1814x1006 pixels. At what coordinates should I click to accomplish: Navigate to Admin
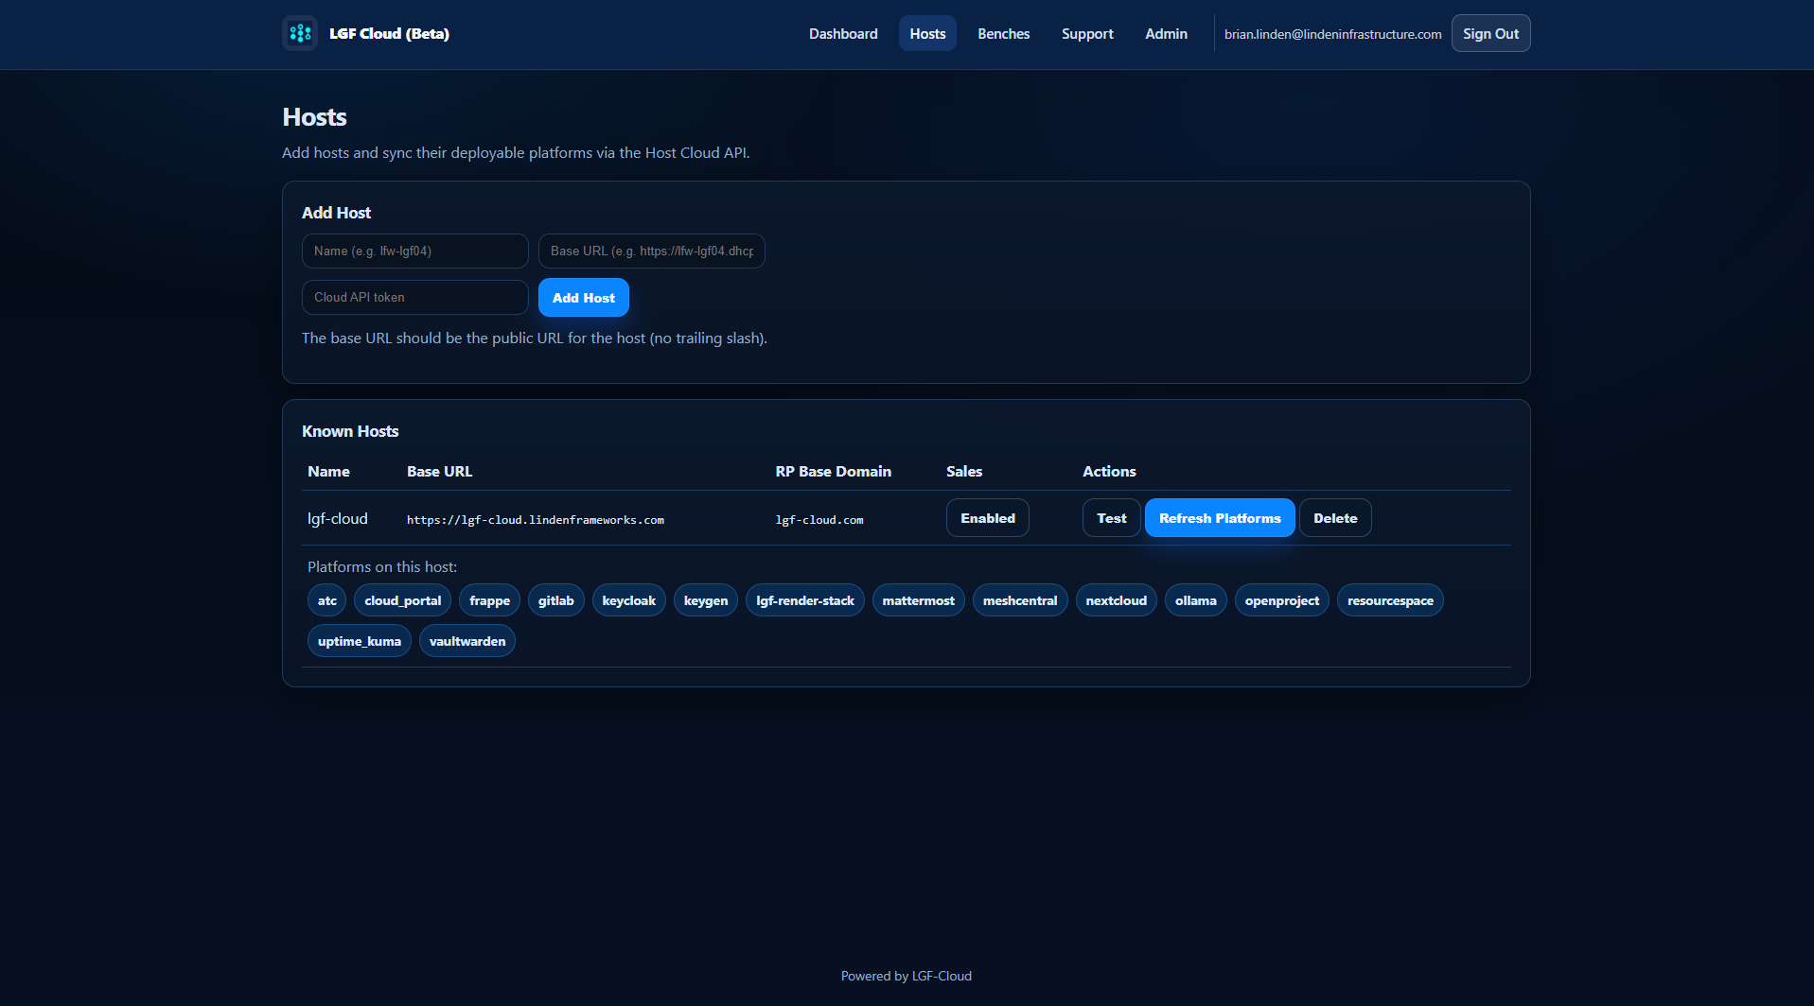coord(1166,33)
